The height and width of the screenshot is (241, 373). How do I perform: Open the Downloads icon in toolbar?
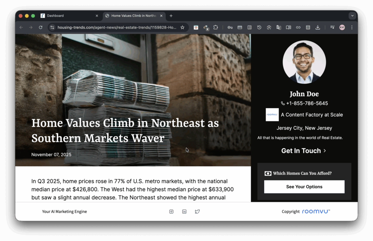click(x=318, y=27)
